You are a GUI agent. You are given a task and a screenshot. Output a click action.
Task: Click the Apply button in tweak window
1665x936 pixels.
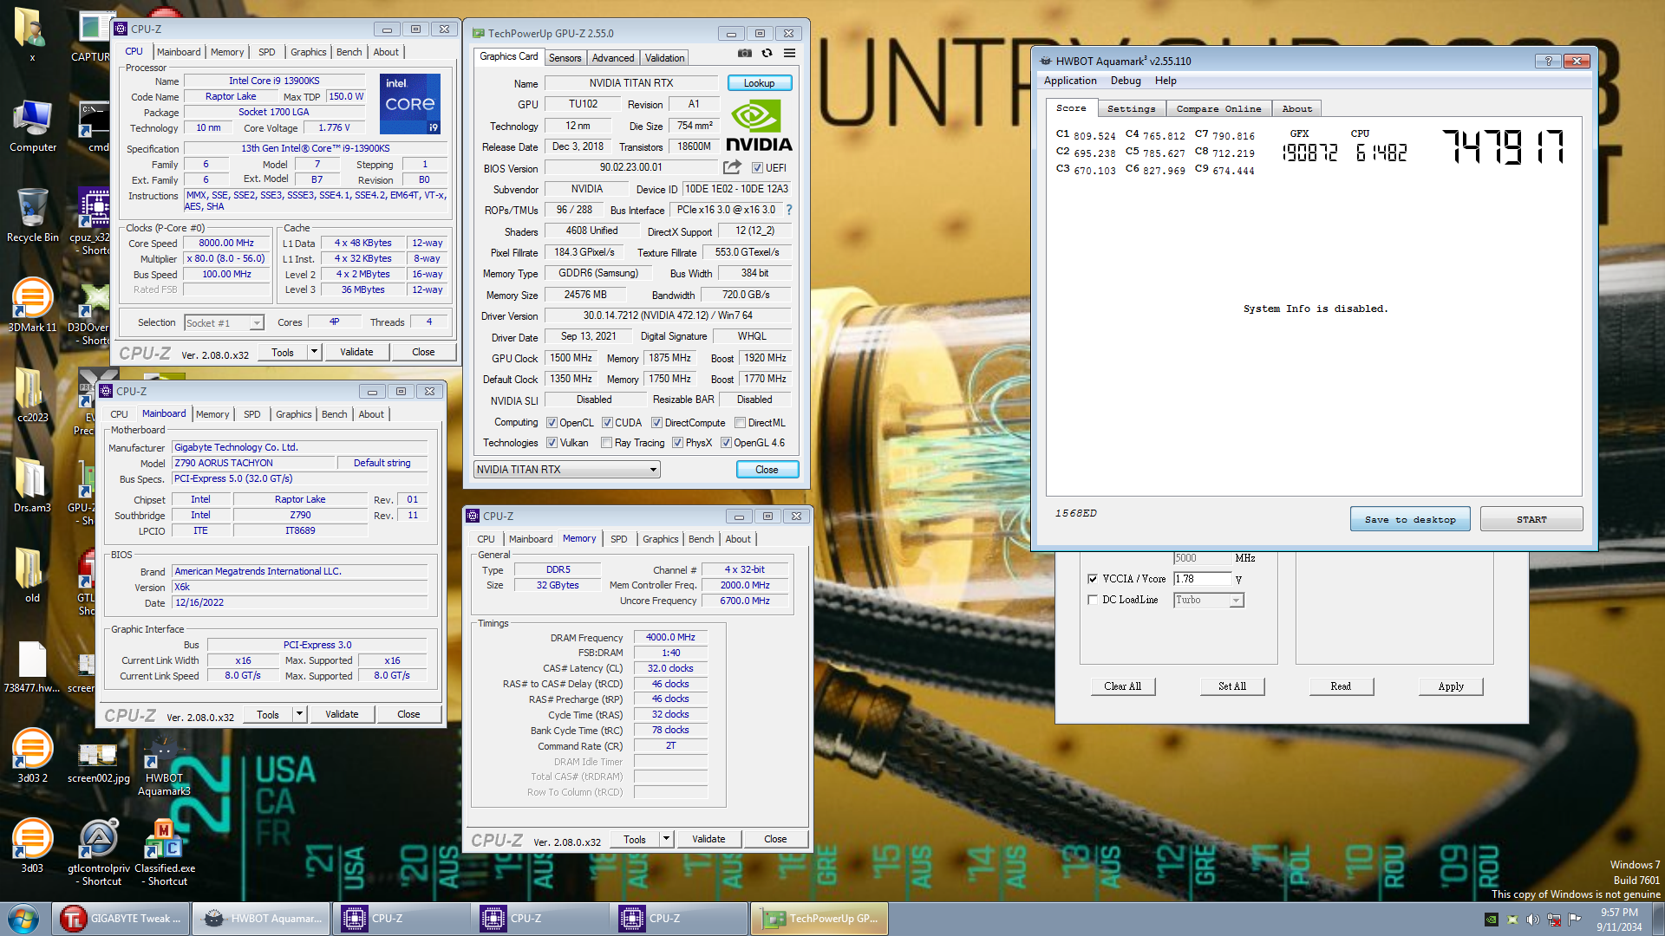pos(1451,686)
